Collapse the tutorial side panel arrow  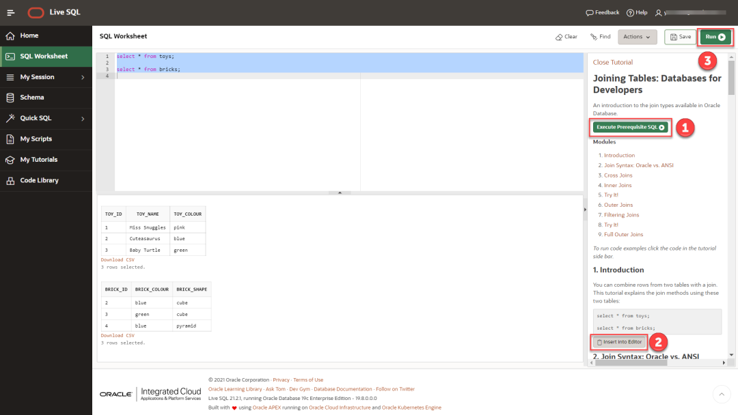coord(585,210)
